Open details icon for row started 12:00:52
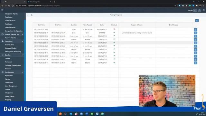206x116 pixels. (x=195, y=36)
